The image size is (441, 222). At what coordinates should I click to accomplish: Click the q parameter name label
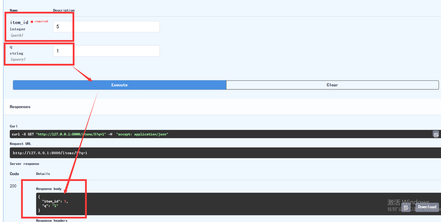pos(11,47)
